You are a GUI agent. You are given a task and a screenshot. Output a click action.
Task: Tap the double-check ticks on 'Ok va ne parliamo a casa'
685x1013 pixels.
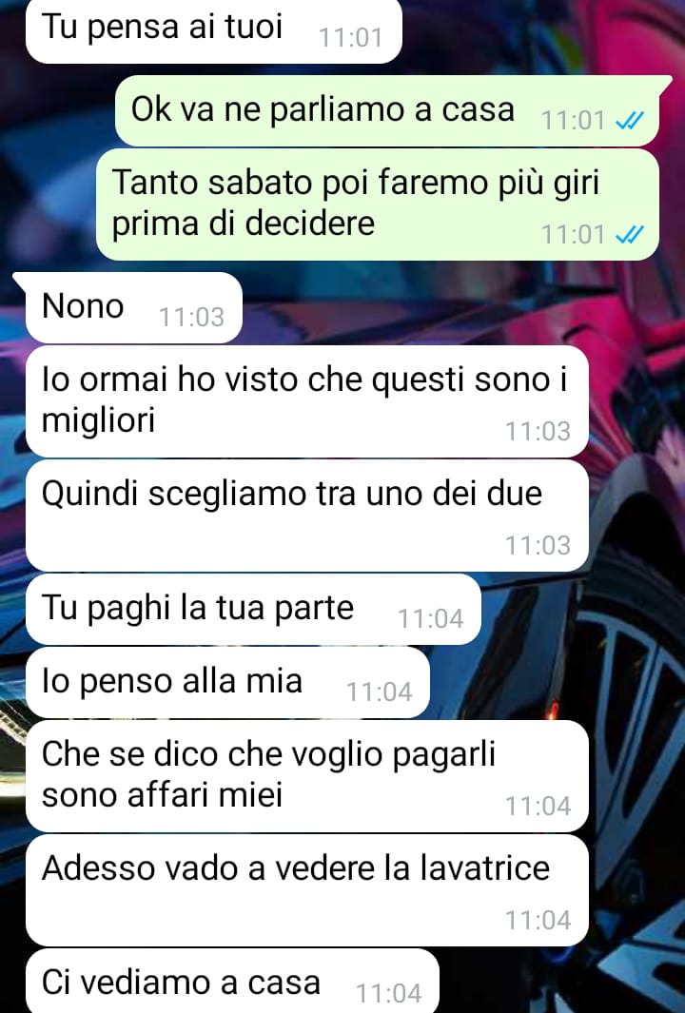(x=630, y=120)
